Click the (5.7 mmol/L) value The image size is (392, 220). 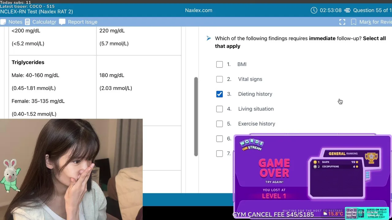coord(114,44)
